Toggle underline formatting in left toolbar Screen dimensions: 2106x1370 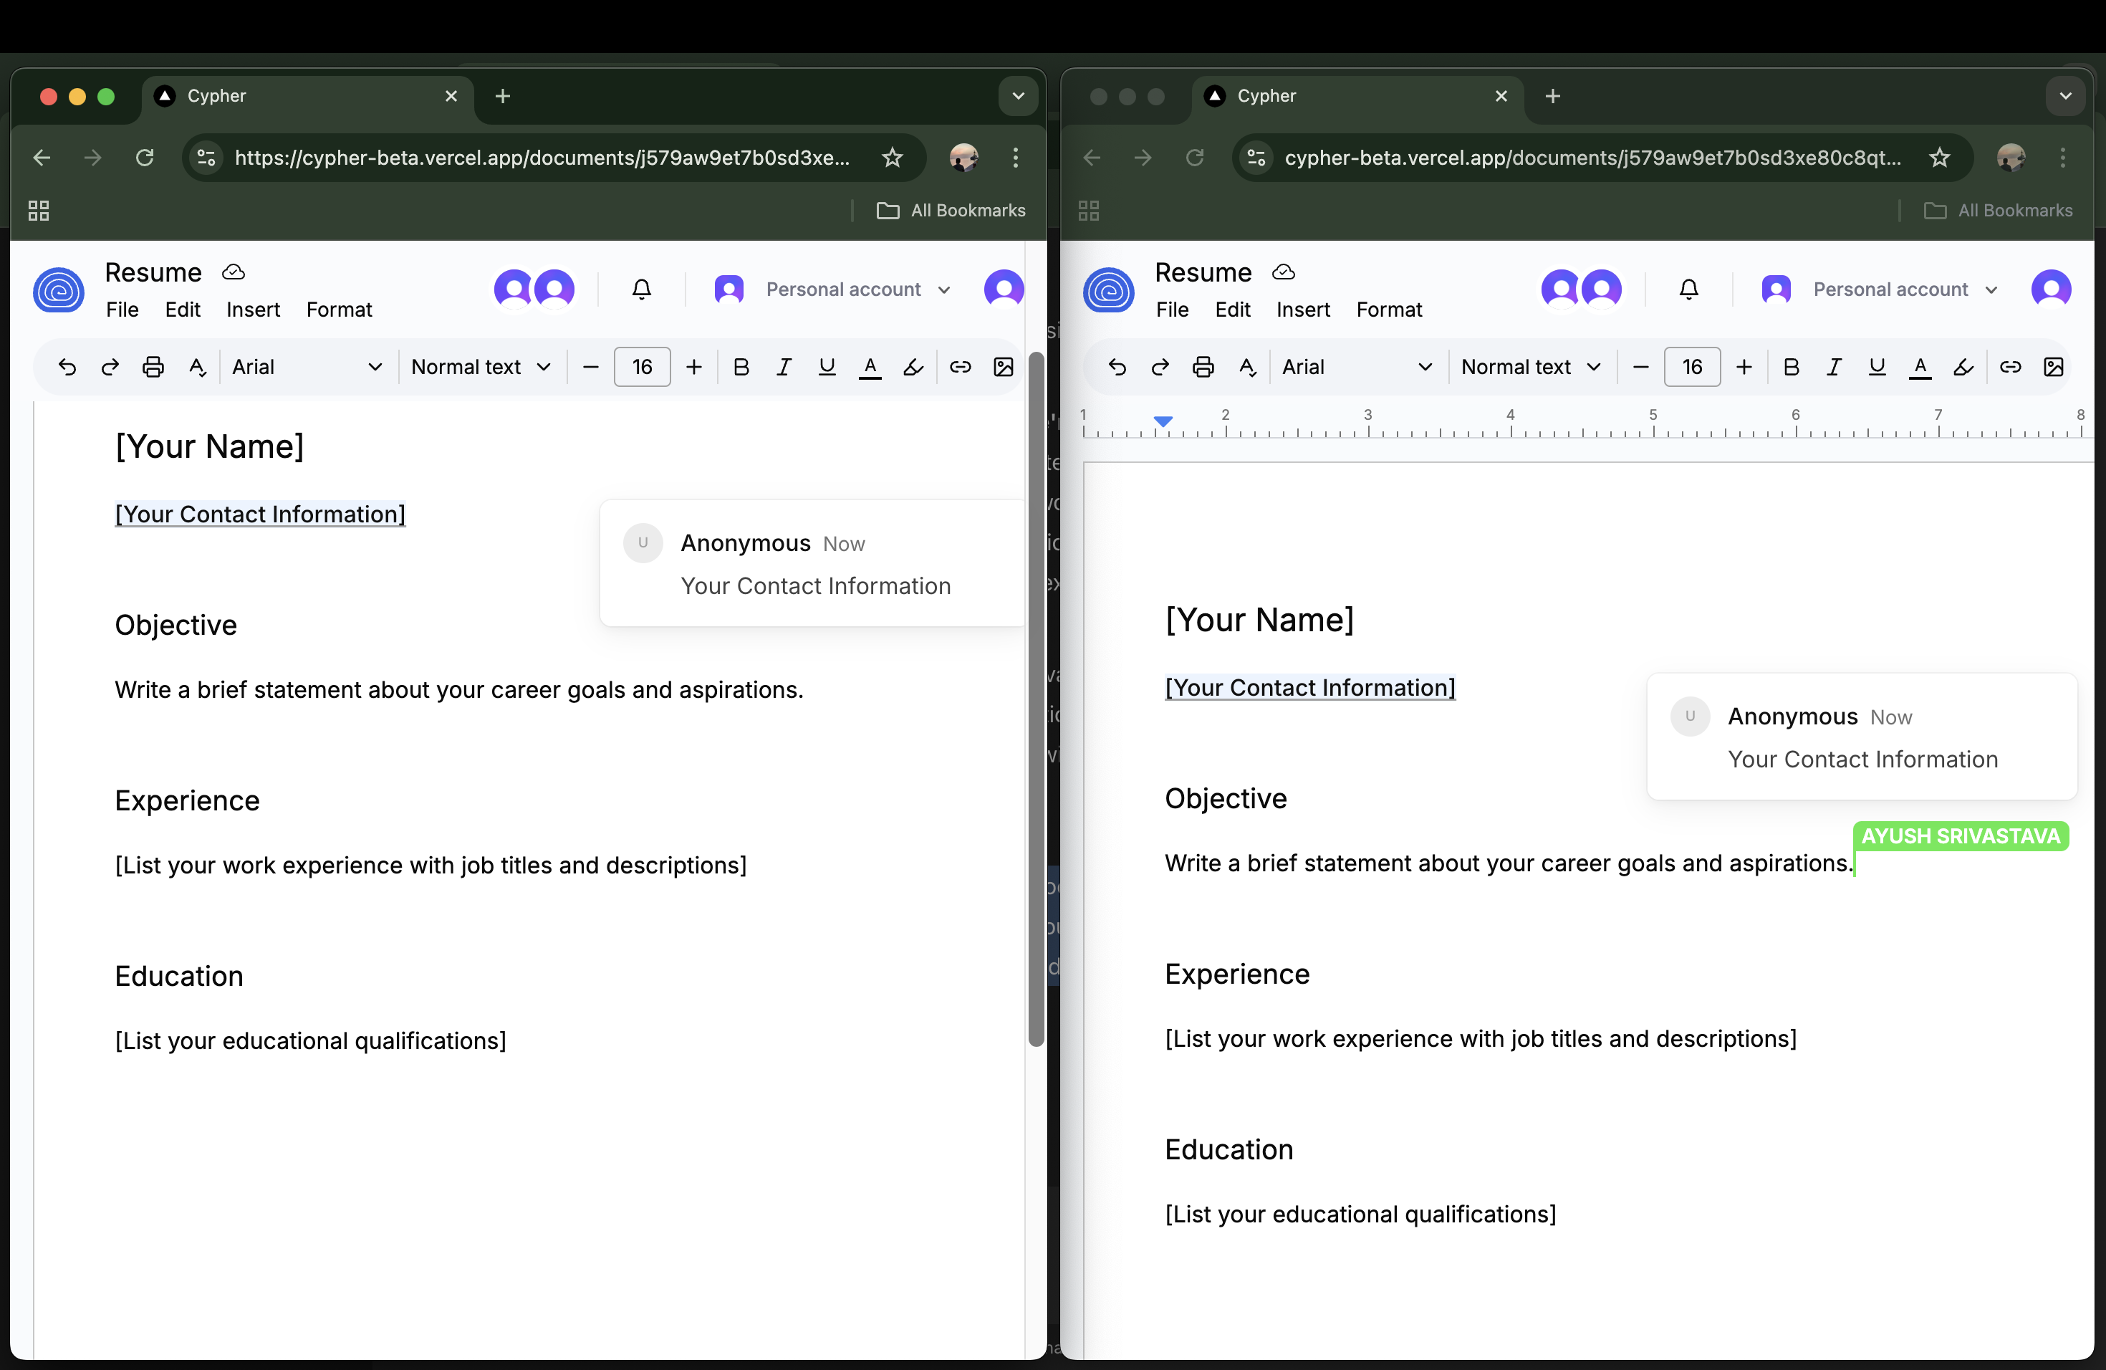(827, 366)
